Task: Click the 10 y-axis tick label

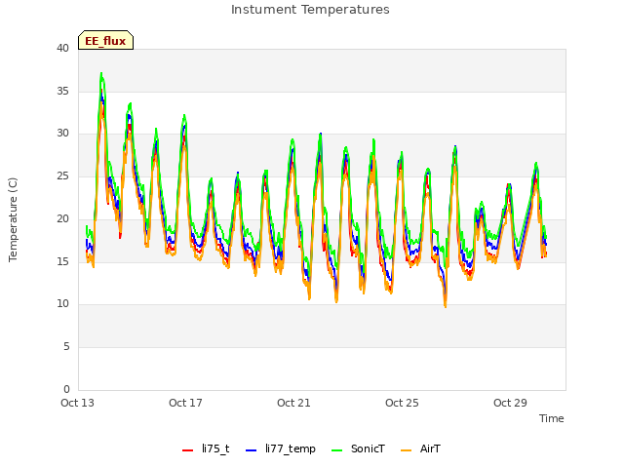Action: point(62,304)
